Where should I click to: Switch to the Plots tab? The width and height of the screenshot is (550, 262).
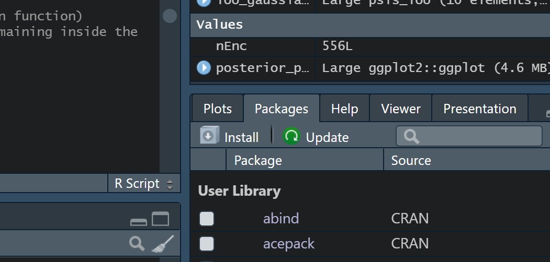tap(218, 109)
